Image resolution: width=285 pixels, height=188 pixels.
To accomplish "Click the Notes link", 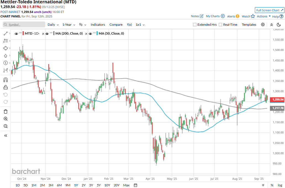I will 195,16.
